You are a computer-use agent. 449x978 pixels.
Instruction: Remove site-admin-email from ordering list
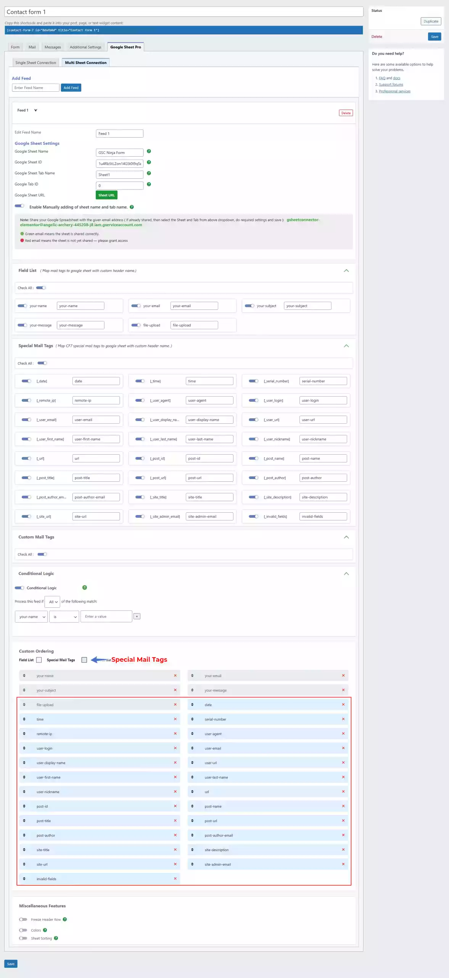[x=343, y=864]
